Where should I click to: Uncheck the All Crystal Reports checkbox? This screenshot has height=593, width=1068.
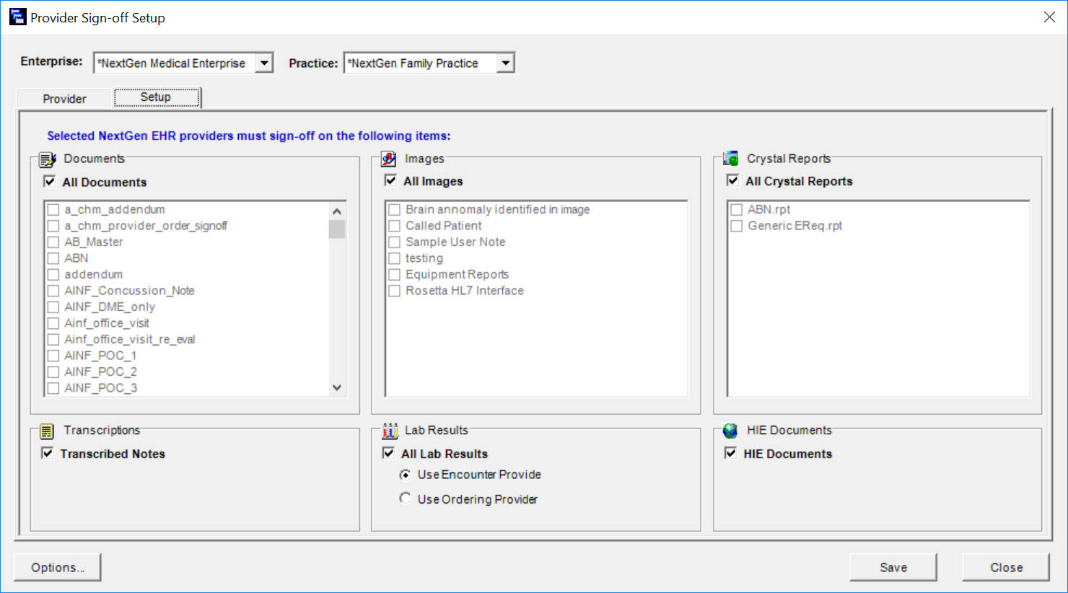pyautogui.click(x=732, y=180)
